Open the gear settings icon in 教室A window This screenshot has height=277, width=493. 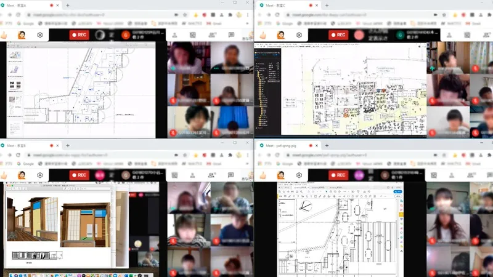(x=40, y=35)
